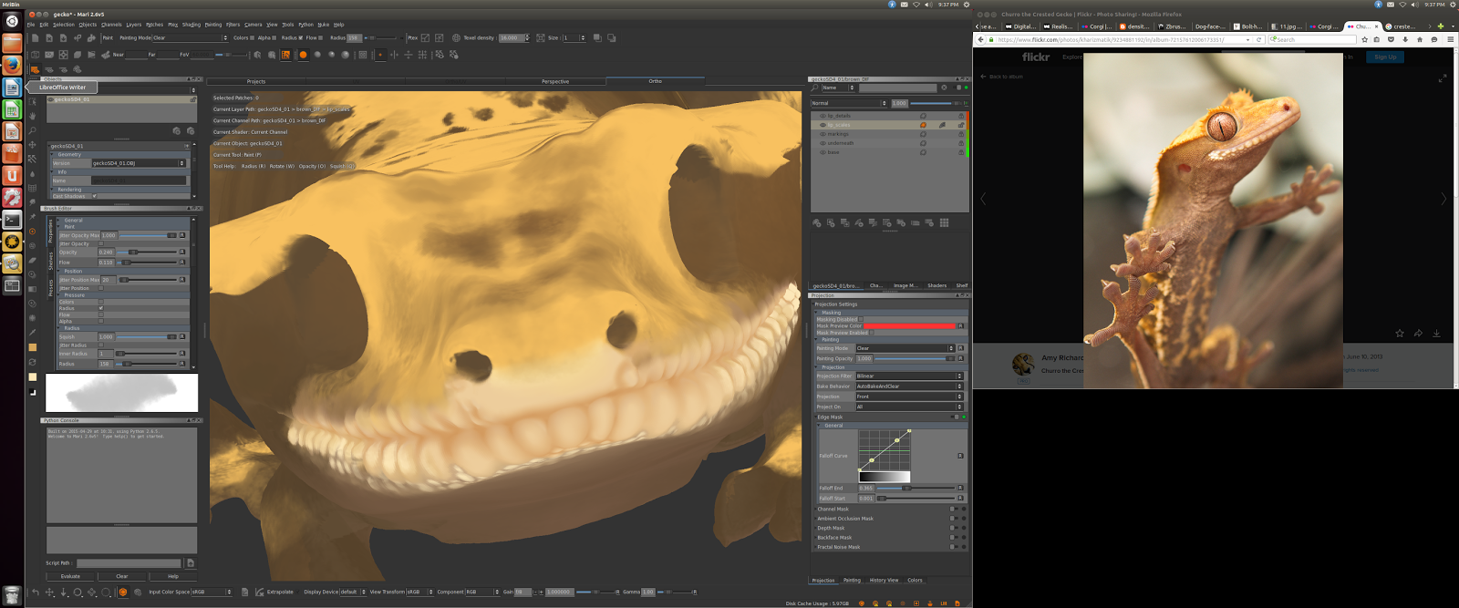The height and width of the screenshot is (608, 1459).
Task: Select the zoom magnifier tool in toolbox
Action: click(33, 131)
